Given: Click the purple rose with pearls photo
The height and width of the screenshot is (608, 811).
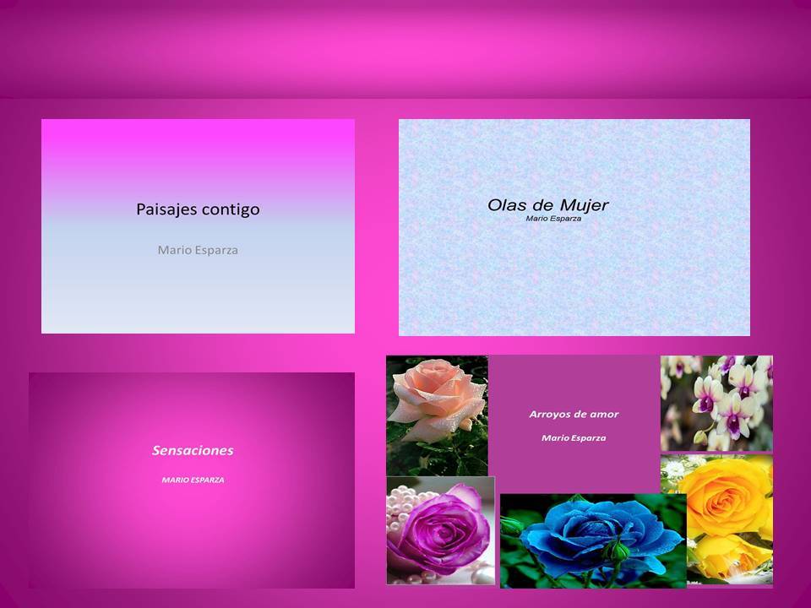Looking at the screenshot, I should tap(441, 530).
